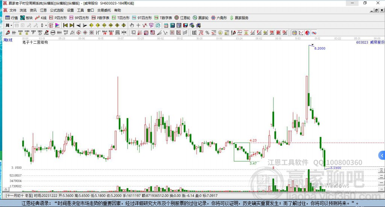Screen dimensions: 385x207
Task: Click the 3.47 green price label
Action: [x=253, y=163]
